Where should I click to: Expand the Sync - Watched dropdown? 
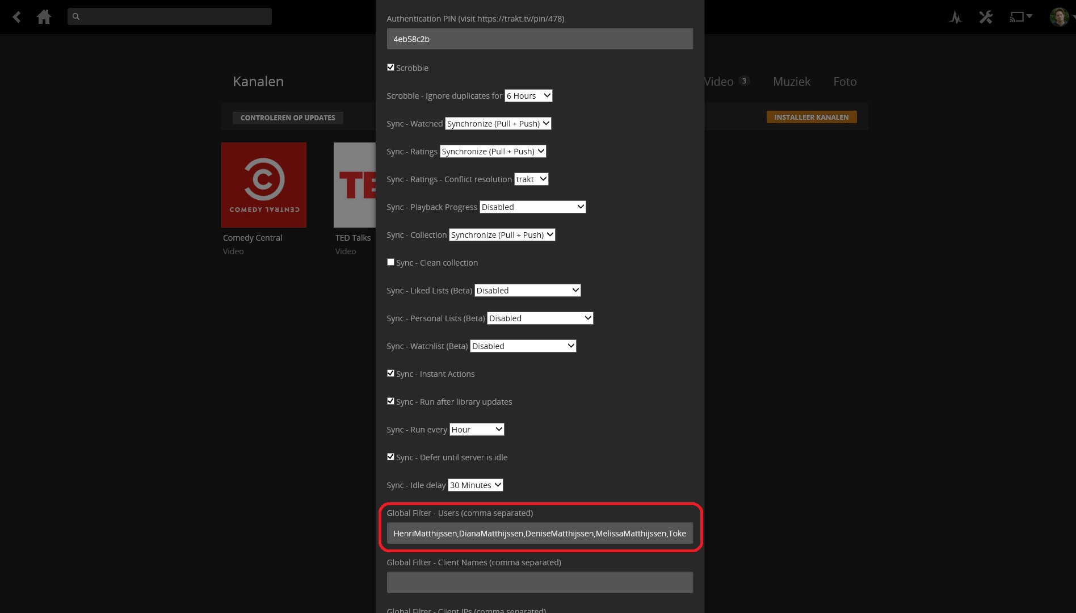click(498, 124)
